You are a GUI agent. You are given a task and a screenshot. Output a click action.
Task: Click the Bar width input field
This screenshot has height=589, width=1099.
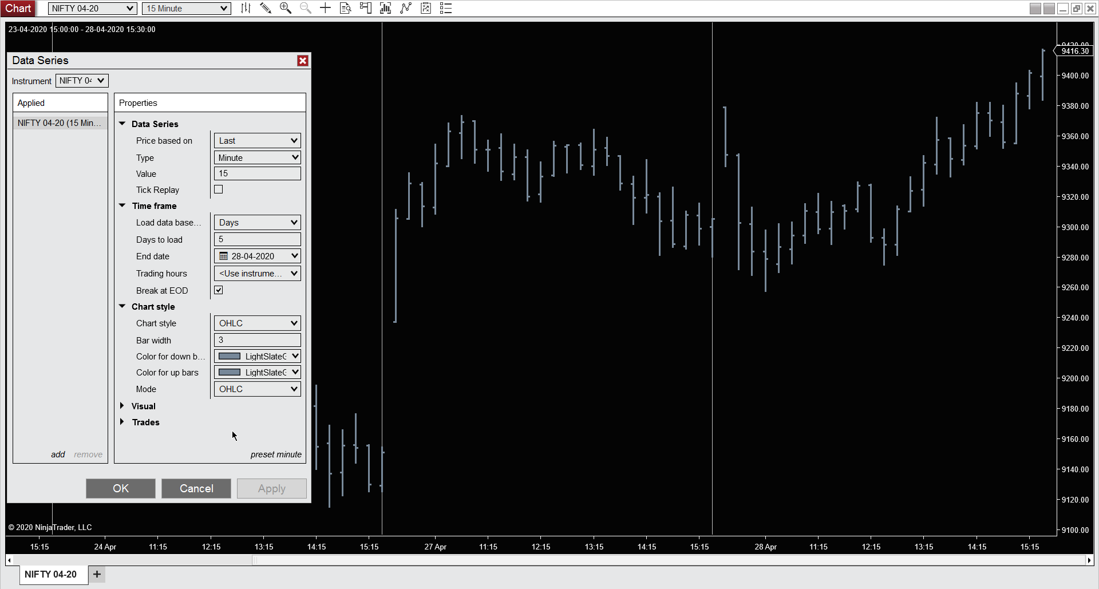point(258,340)
